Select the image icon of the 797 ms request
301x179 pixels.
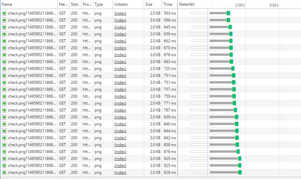point(4,110)
